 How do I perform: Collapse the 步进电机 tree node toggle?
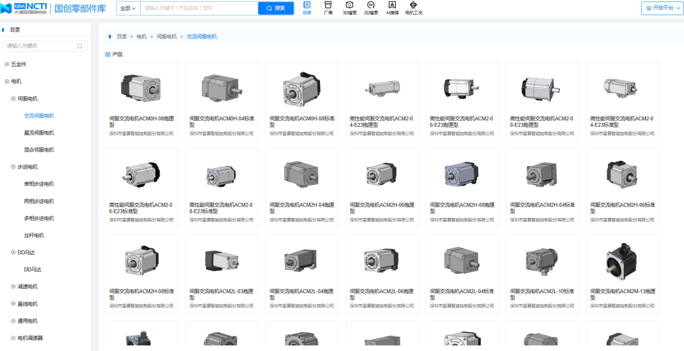click(x=13, y=167)
